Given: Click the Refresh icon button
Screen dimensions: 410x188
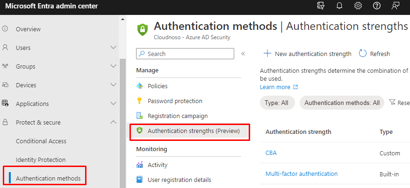Looking at the screenshot, I should 363,54.
